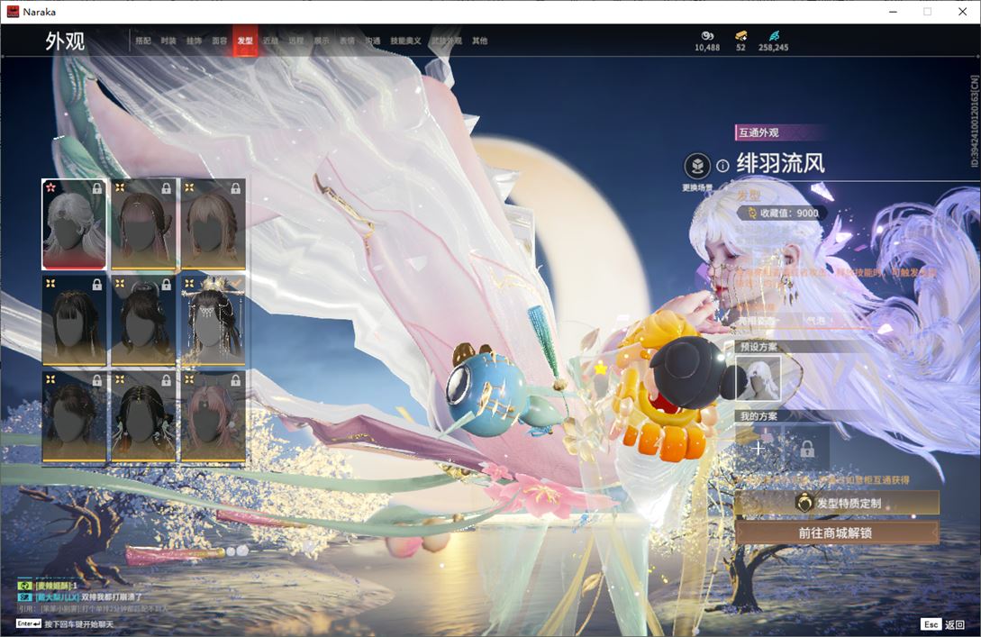Select the center-parted black hairstyle with gold ornaments
Screen dimensions: 981x637
pyautogui.click(x=143, y=417)
